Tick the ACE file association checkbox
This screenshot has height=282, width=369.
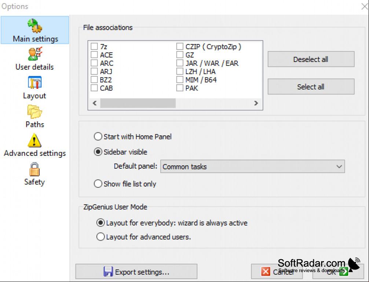[x=94, y=55]
